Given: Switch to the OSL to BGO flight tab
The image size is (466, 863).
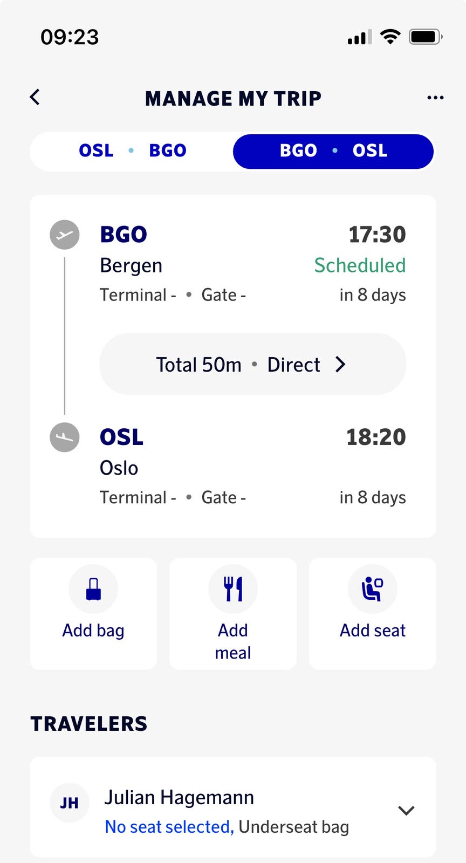Looking at the screenshot, I should tap(133, 150).
